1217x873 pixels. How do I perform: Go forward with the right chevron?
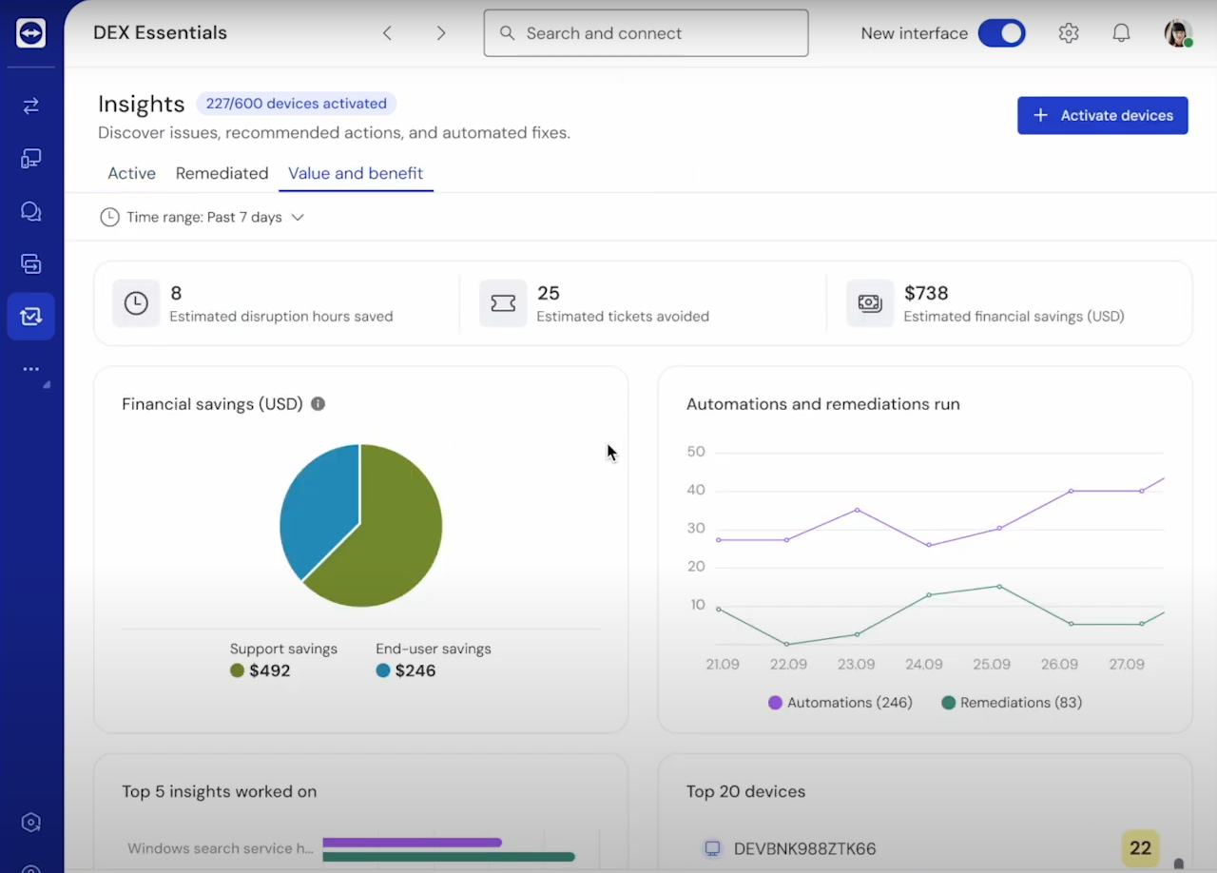coord(441,33)
